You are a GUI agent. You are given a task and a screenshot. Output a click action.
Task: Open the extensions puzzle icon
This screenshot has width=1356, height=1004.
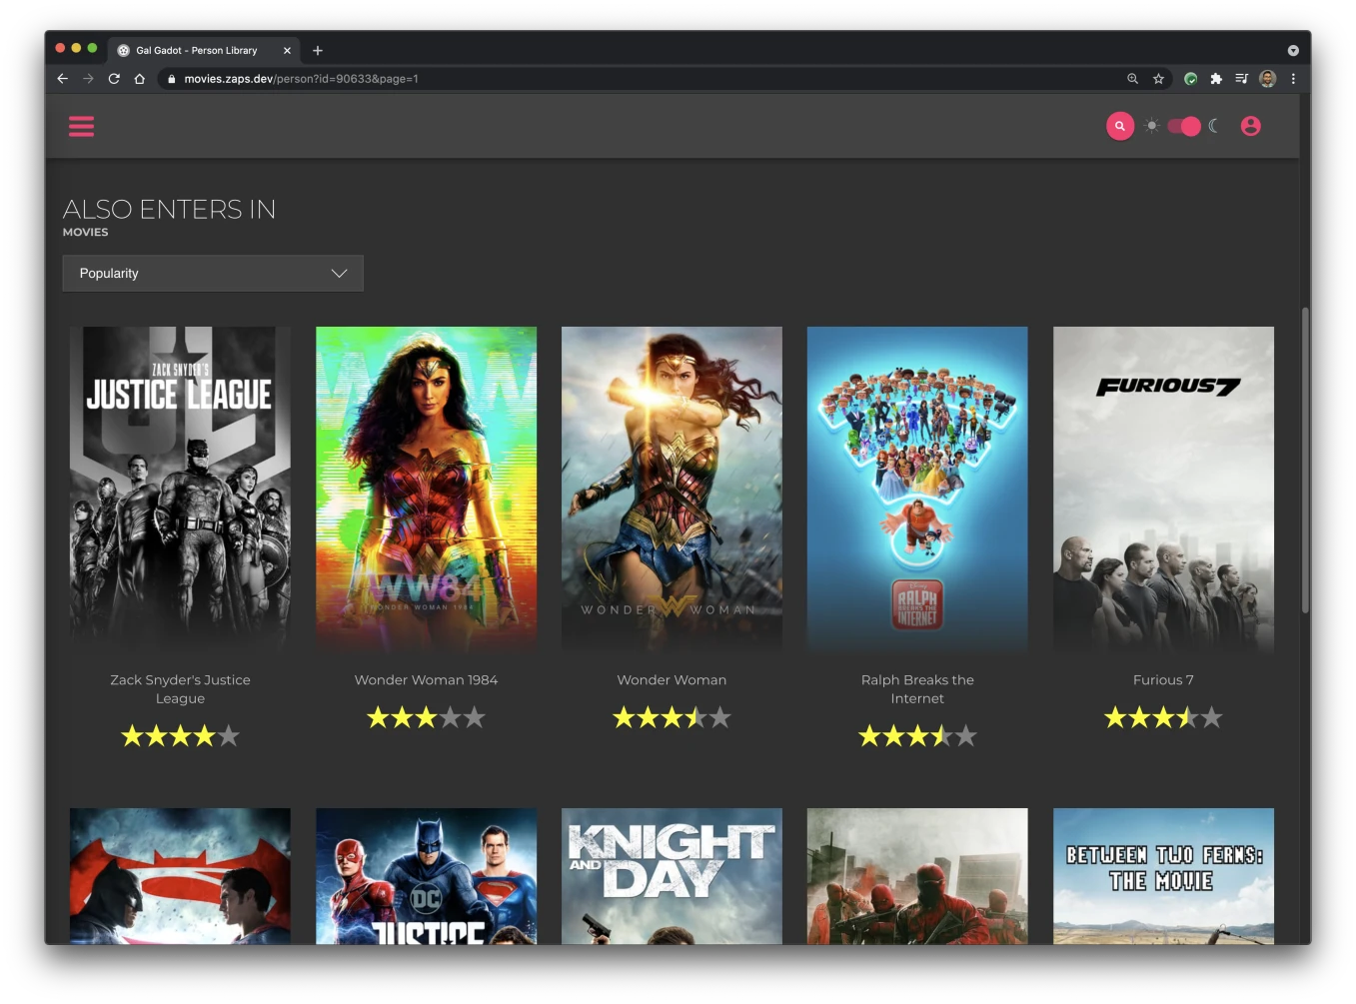1216,79
